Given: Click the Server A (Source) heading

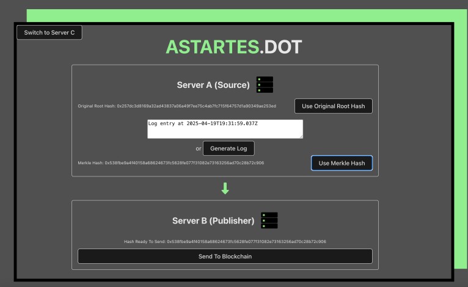Looking at the screenshot, I should coord(213,85).
